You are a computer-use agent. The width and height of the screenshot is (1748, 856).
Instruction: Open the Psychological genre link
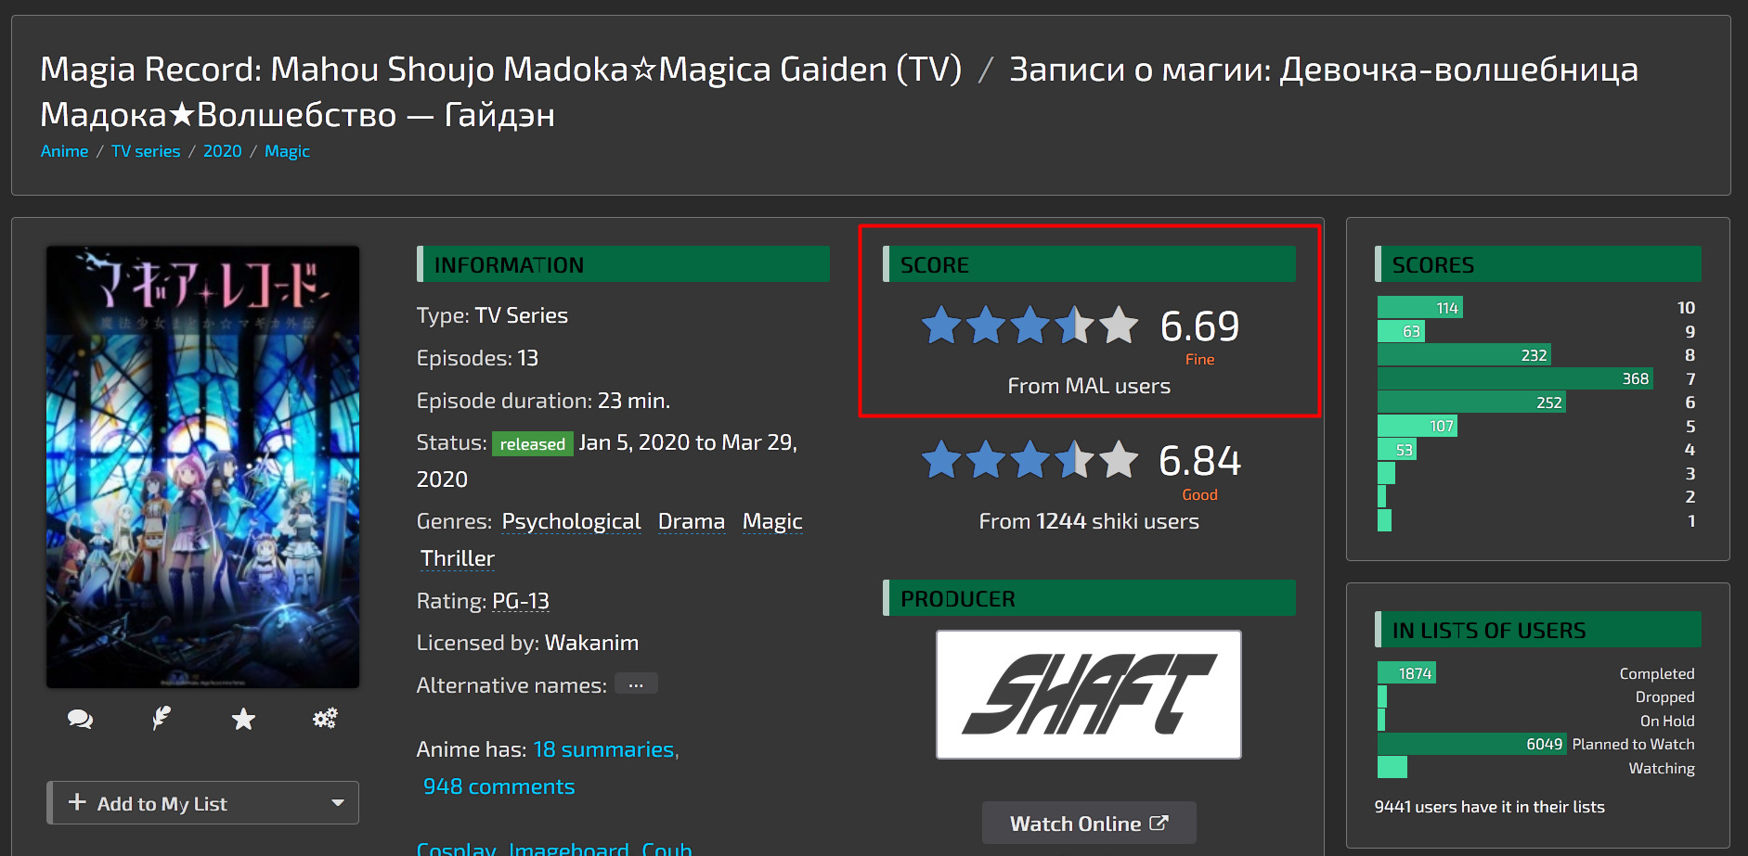click(572, 521)
